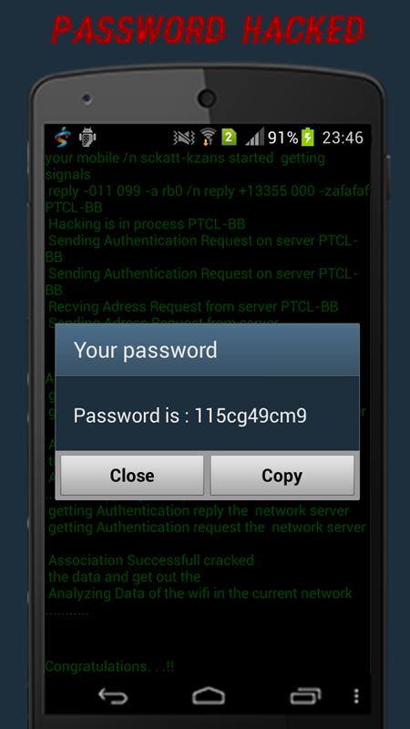Tap 'Hacking is in process PTCL-BB' line
Image resolution: width=410 pixels, height=729 pixels.
click(147, 224)
